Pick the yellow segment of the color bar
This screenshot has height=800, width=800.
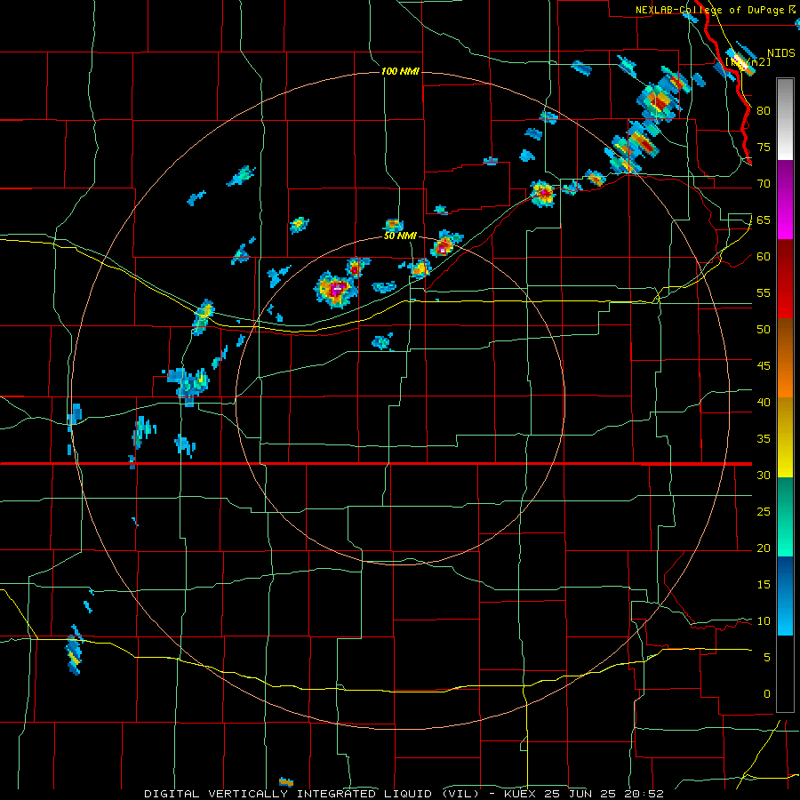[785, 437]
